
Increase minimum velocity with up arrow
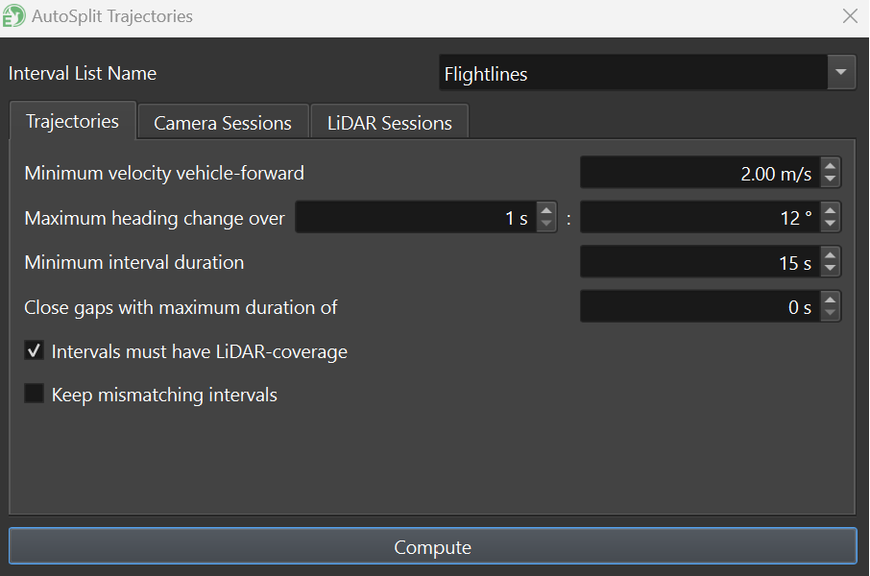[x=832, y=166]
